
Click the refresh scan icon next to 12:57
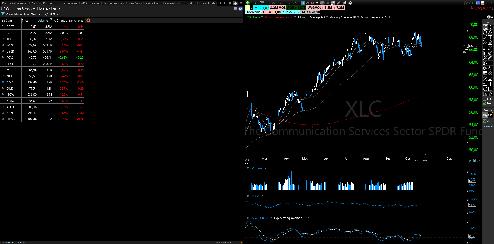coord(46,14)
